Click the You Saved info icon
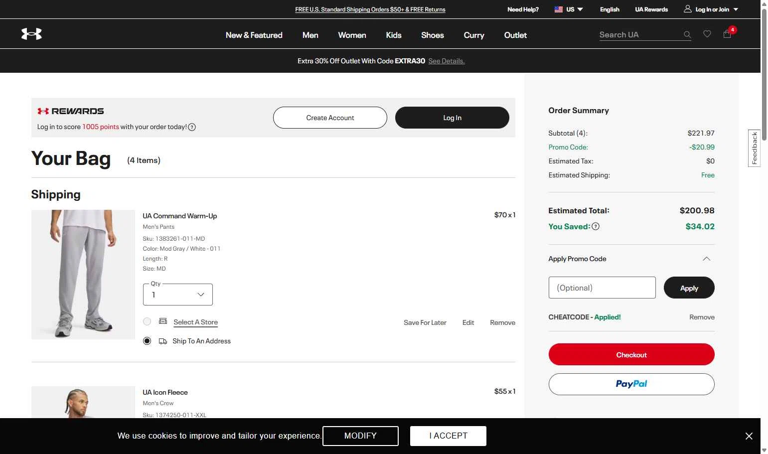 596,226
